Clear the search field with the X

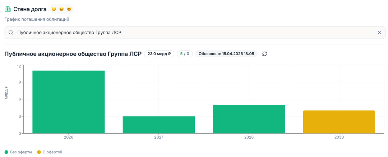coord(379,33)
